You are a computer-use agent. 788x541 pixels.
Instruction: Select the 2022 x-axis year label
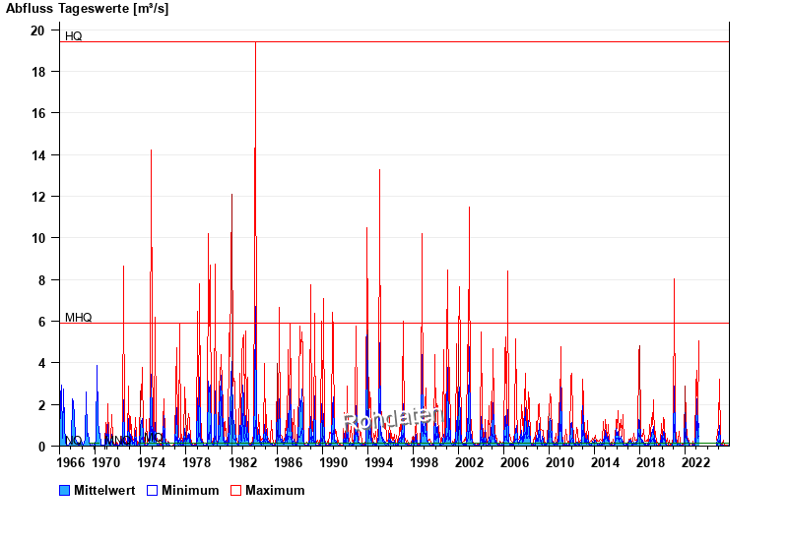tap(695, 462)
